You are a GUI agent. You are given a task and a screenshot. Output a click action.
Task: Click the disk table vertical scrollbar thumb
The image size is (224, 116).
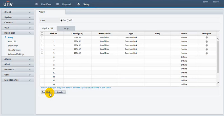[218, 57]
